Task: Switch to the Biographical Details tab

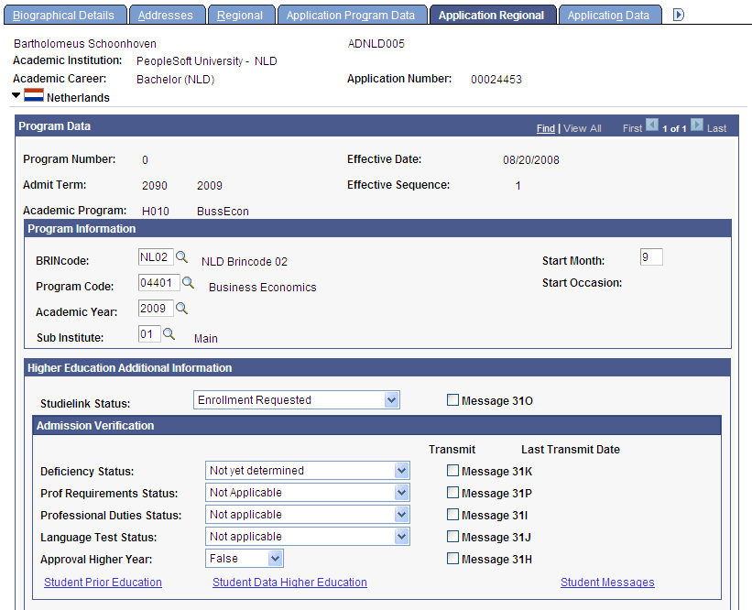Action: point(65,13)
